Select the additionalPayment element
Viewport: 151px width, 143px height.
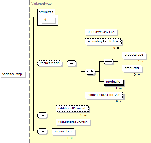72,108
